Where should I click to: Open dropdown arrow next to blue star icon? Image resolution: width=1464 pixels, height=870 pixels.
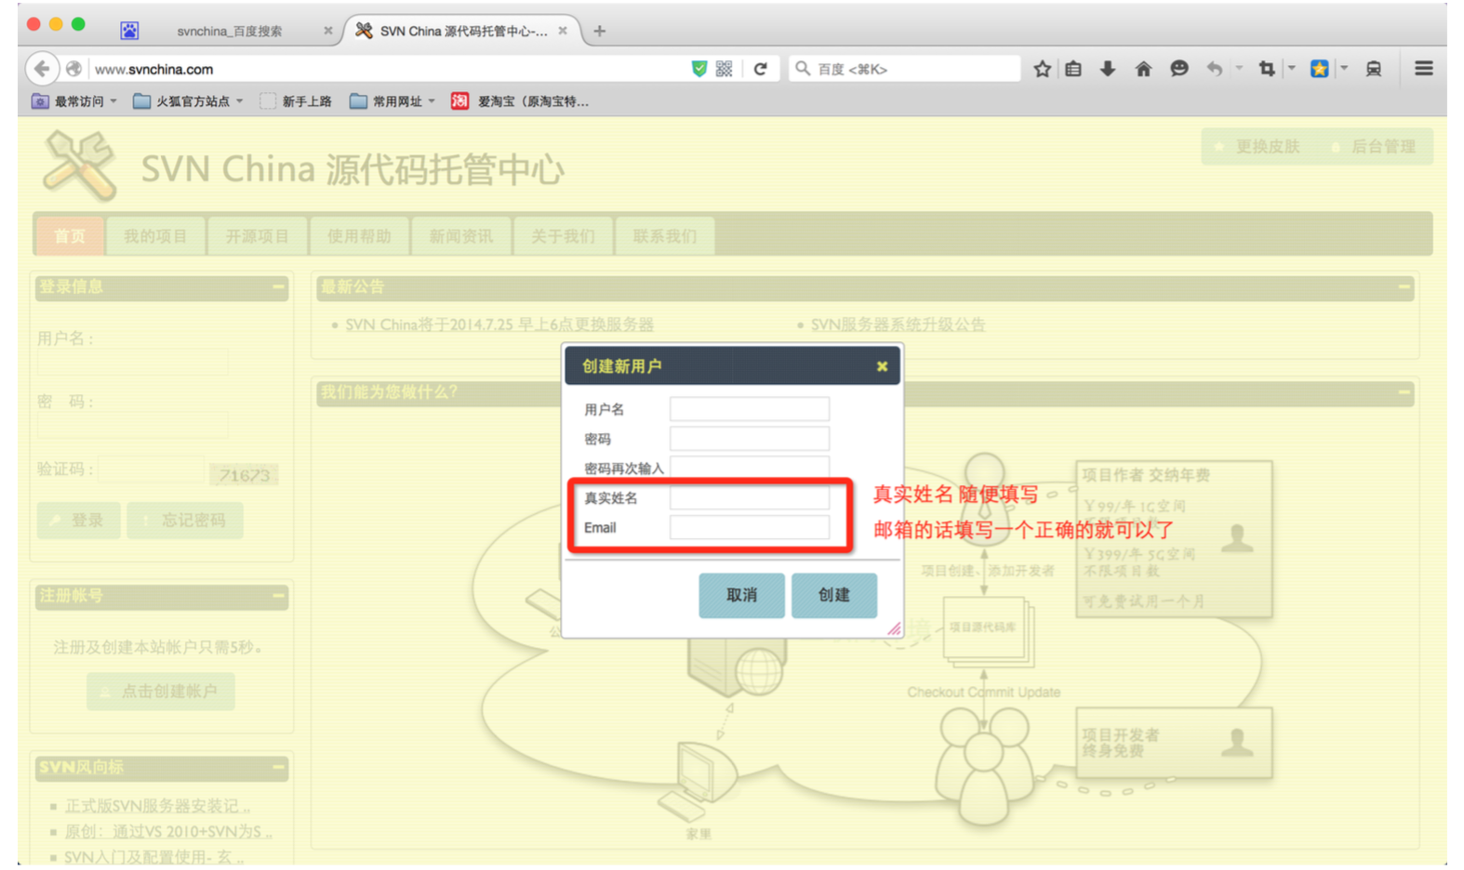click(x=1344, y=69)
